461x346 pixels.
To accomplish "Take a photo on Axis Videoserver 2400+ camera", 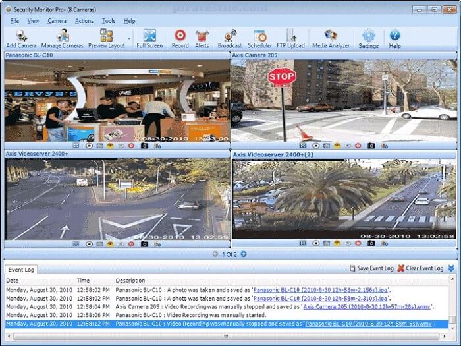I will [144, 244].
